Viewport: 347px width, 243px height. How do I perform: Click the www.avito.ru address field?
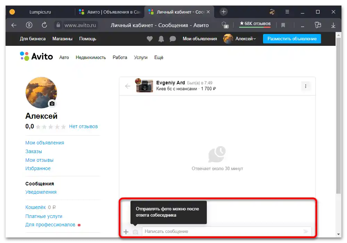(80, 25)
